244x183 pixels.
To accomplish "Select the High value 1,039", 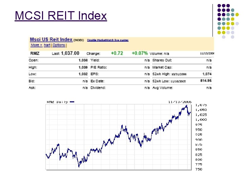I will tap(83, 67).
